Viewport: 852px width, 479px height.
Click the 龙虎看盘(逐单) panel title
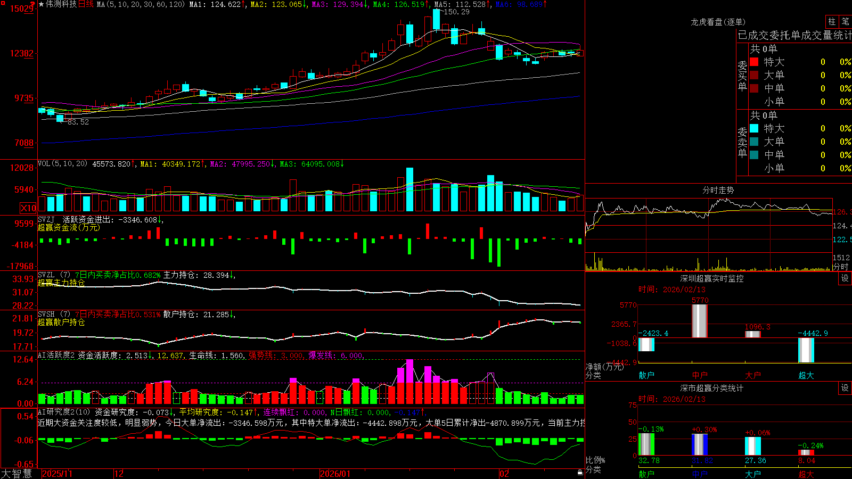pos(718,22)
